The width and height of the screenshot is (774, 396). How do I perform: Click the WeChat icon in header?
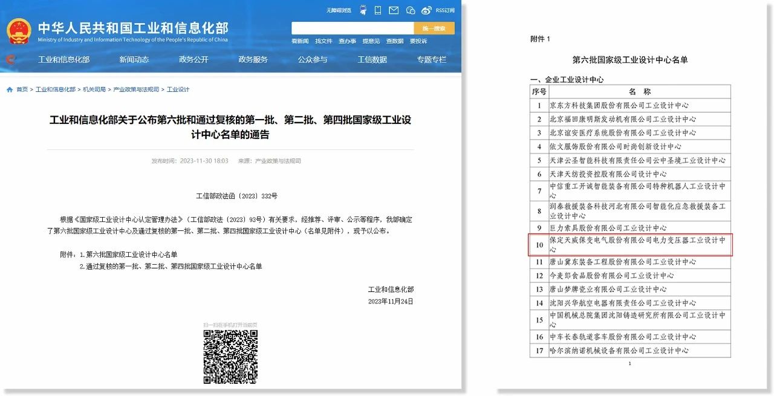tap(411, 10)
